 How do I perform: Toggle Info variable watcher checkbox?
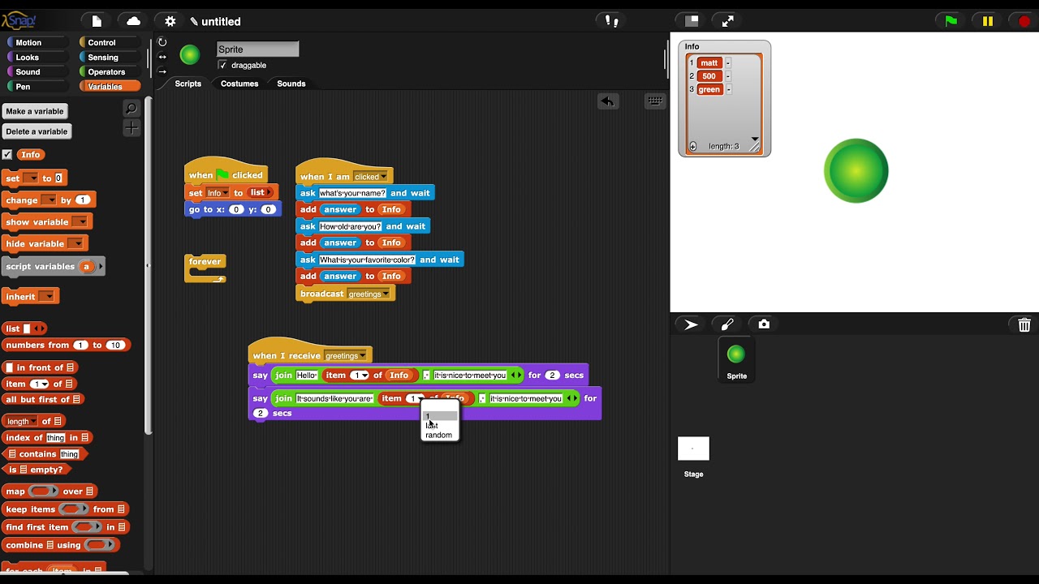point(7,154)
